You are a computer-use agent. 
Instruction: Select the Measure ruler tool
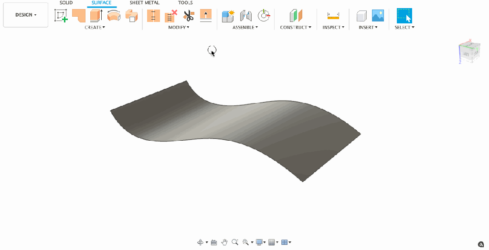pos(333,16)
